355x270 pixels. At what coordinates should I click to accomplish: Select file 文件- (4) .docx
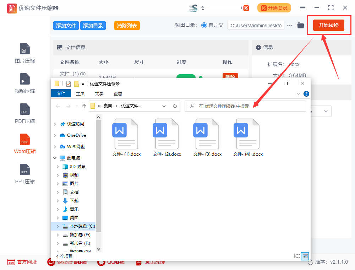(248, 137)
